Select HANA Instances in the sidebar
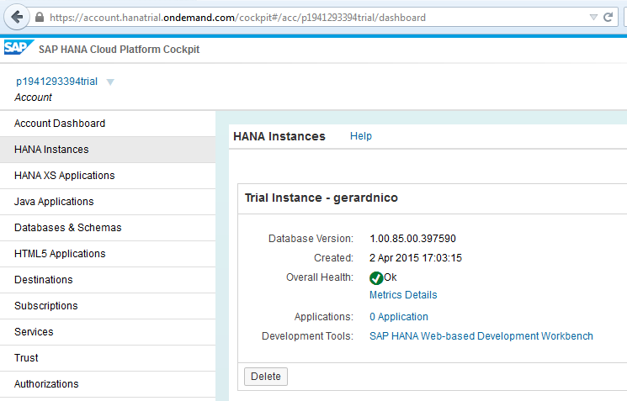The image size is (627, 401). pos(51,150)
